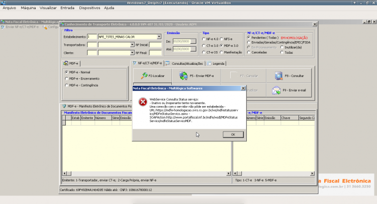The width and height of the screenshot is (377, 204).
Task: Click the red error icon in dialog
Action: point(143,102)
